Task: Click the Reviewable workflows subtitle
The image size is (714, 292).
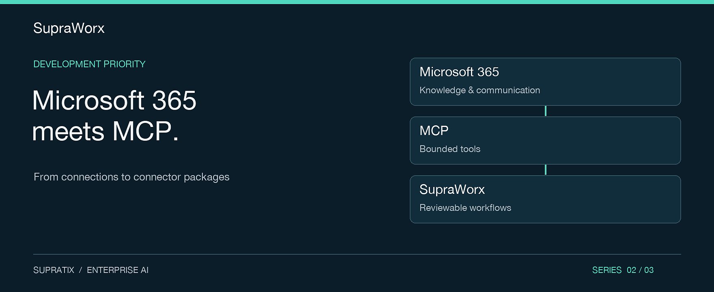Action: click(465, 208)
